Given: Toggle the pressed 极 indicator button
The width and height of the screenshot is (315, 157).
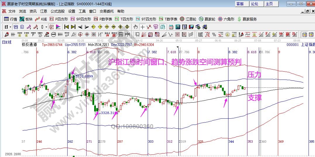Looking at the screenshot, I should pos(51,27).
